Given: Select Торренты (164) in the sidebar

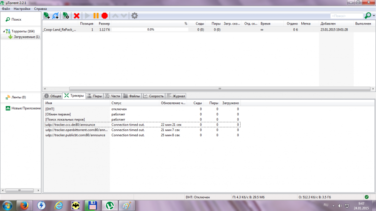Looking at the screenshot, I should [x=23, y=31].
